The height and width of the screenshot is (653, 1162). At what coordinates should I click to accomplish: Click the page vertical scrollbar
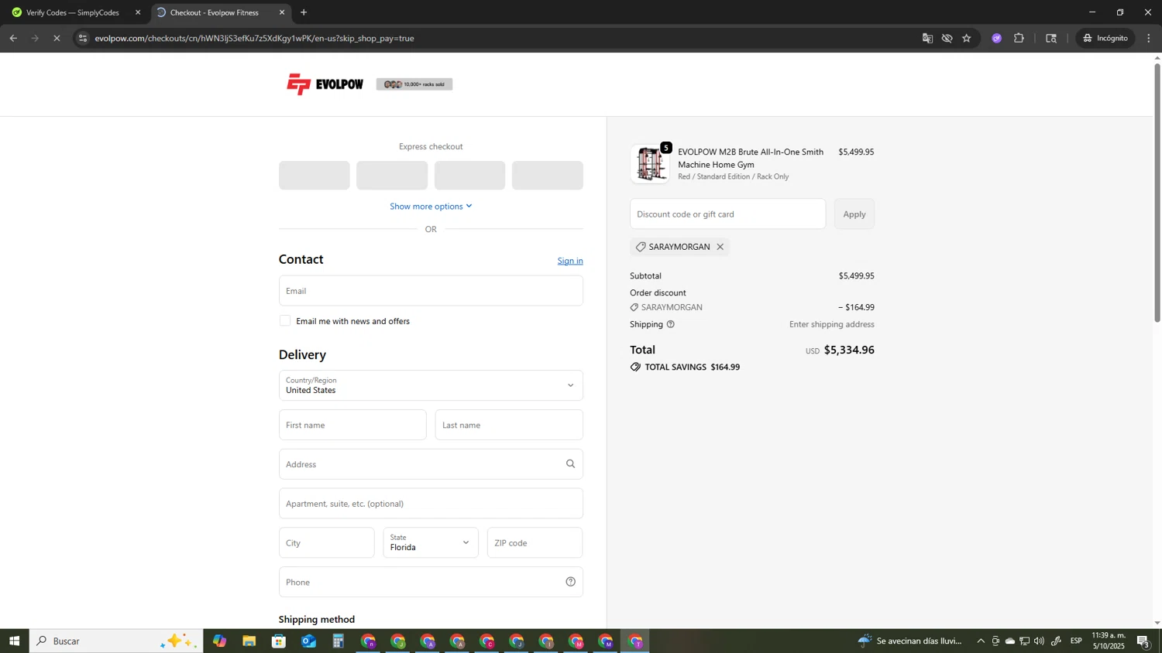1157,193
